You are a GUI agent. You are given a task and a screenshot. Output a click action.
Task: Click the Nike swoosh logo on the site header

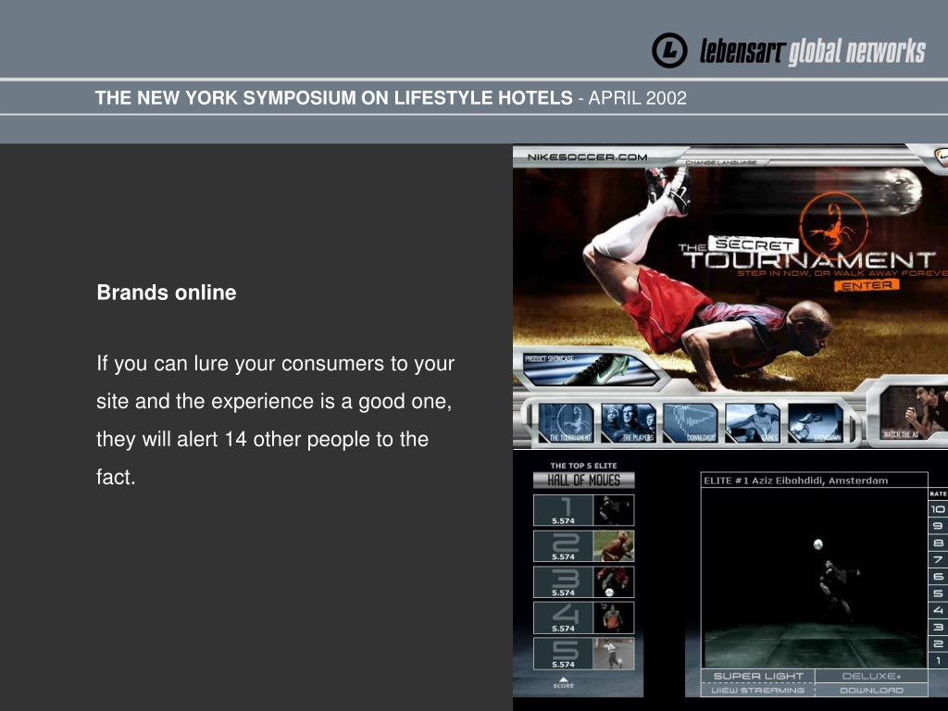pos(942,157)
